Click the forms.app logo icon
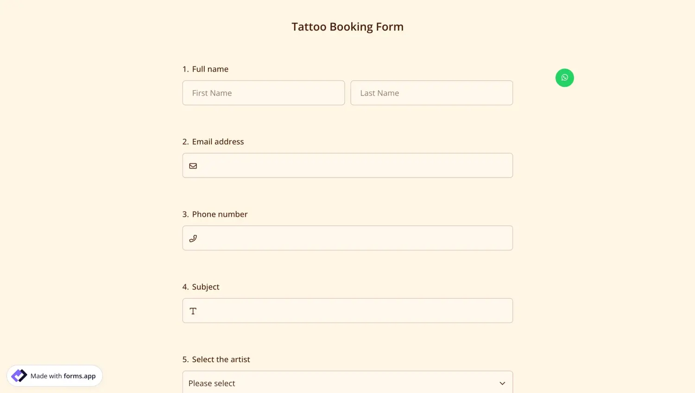 point(19,376)
